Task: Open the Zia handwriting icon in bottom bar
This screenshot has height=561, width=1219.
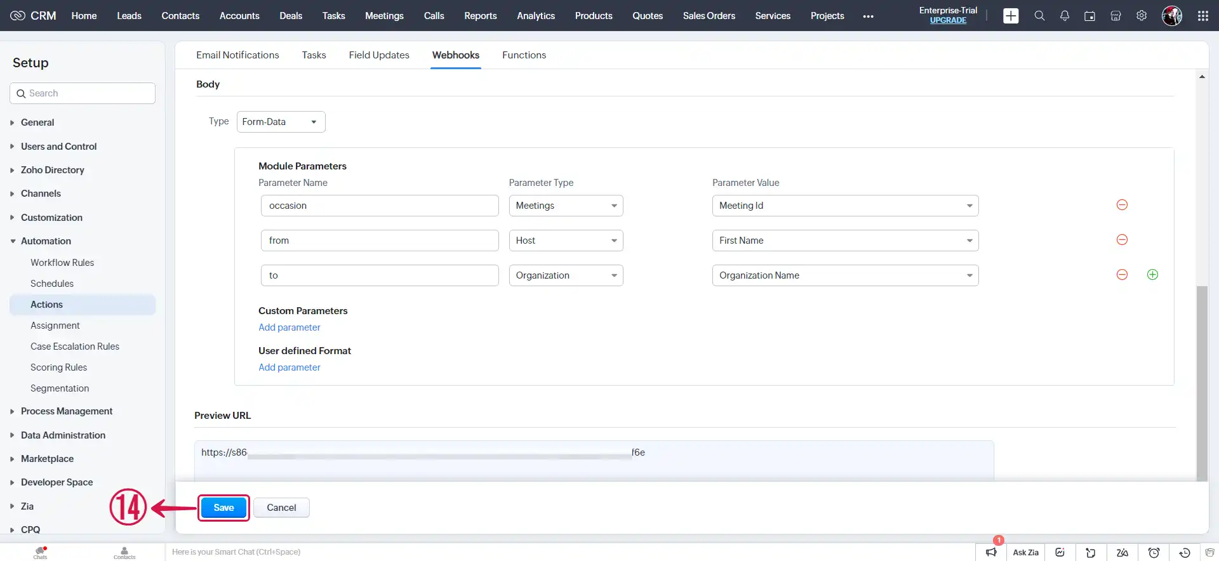Action: [1122, 552]
